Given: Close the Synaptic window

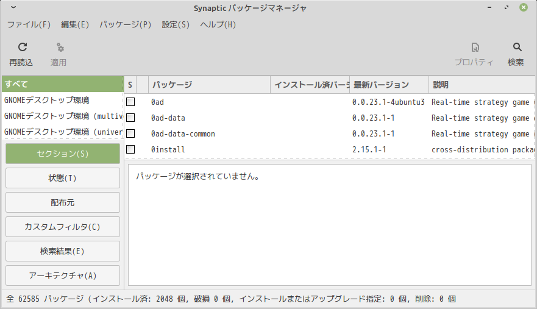Looking at the screenshot, I should coord(524,7).
